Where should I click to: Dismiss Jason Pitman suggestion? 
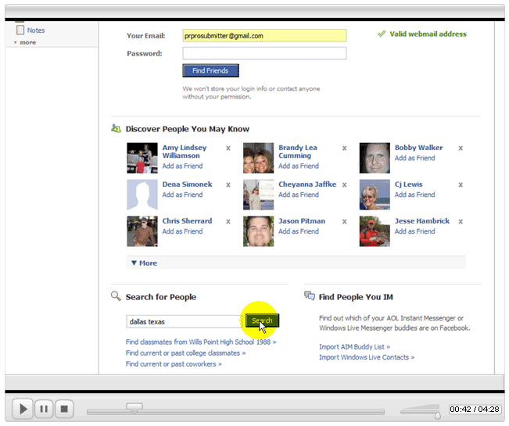pos(345,221)
